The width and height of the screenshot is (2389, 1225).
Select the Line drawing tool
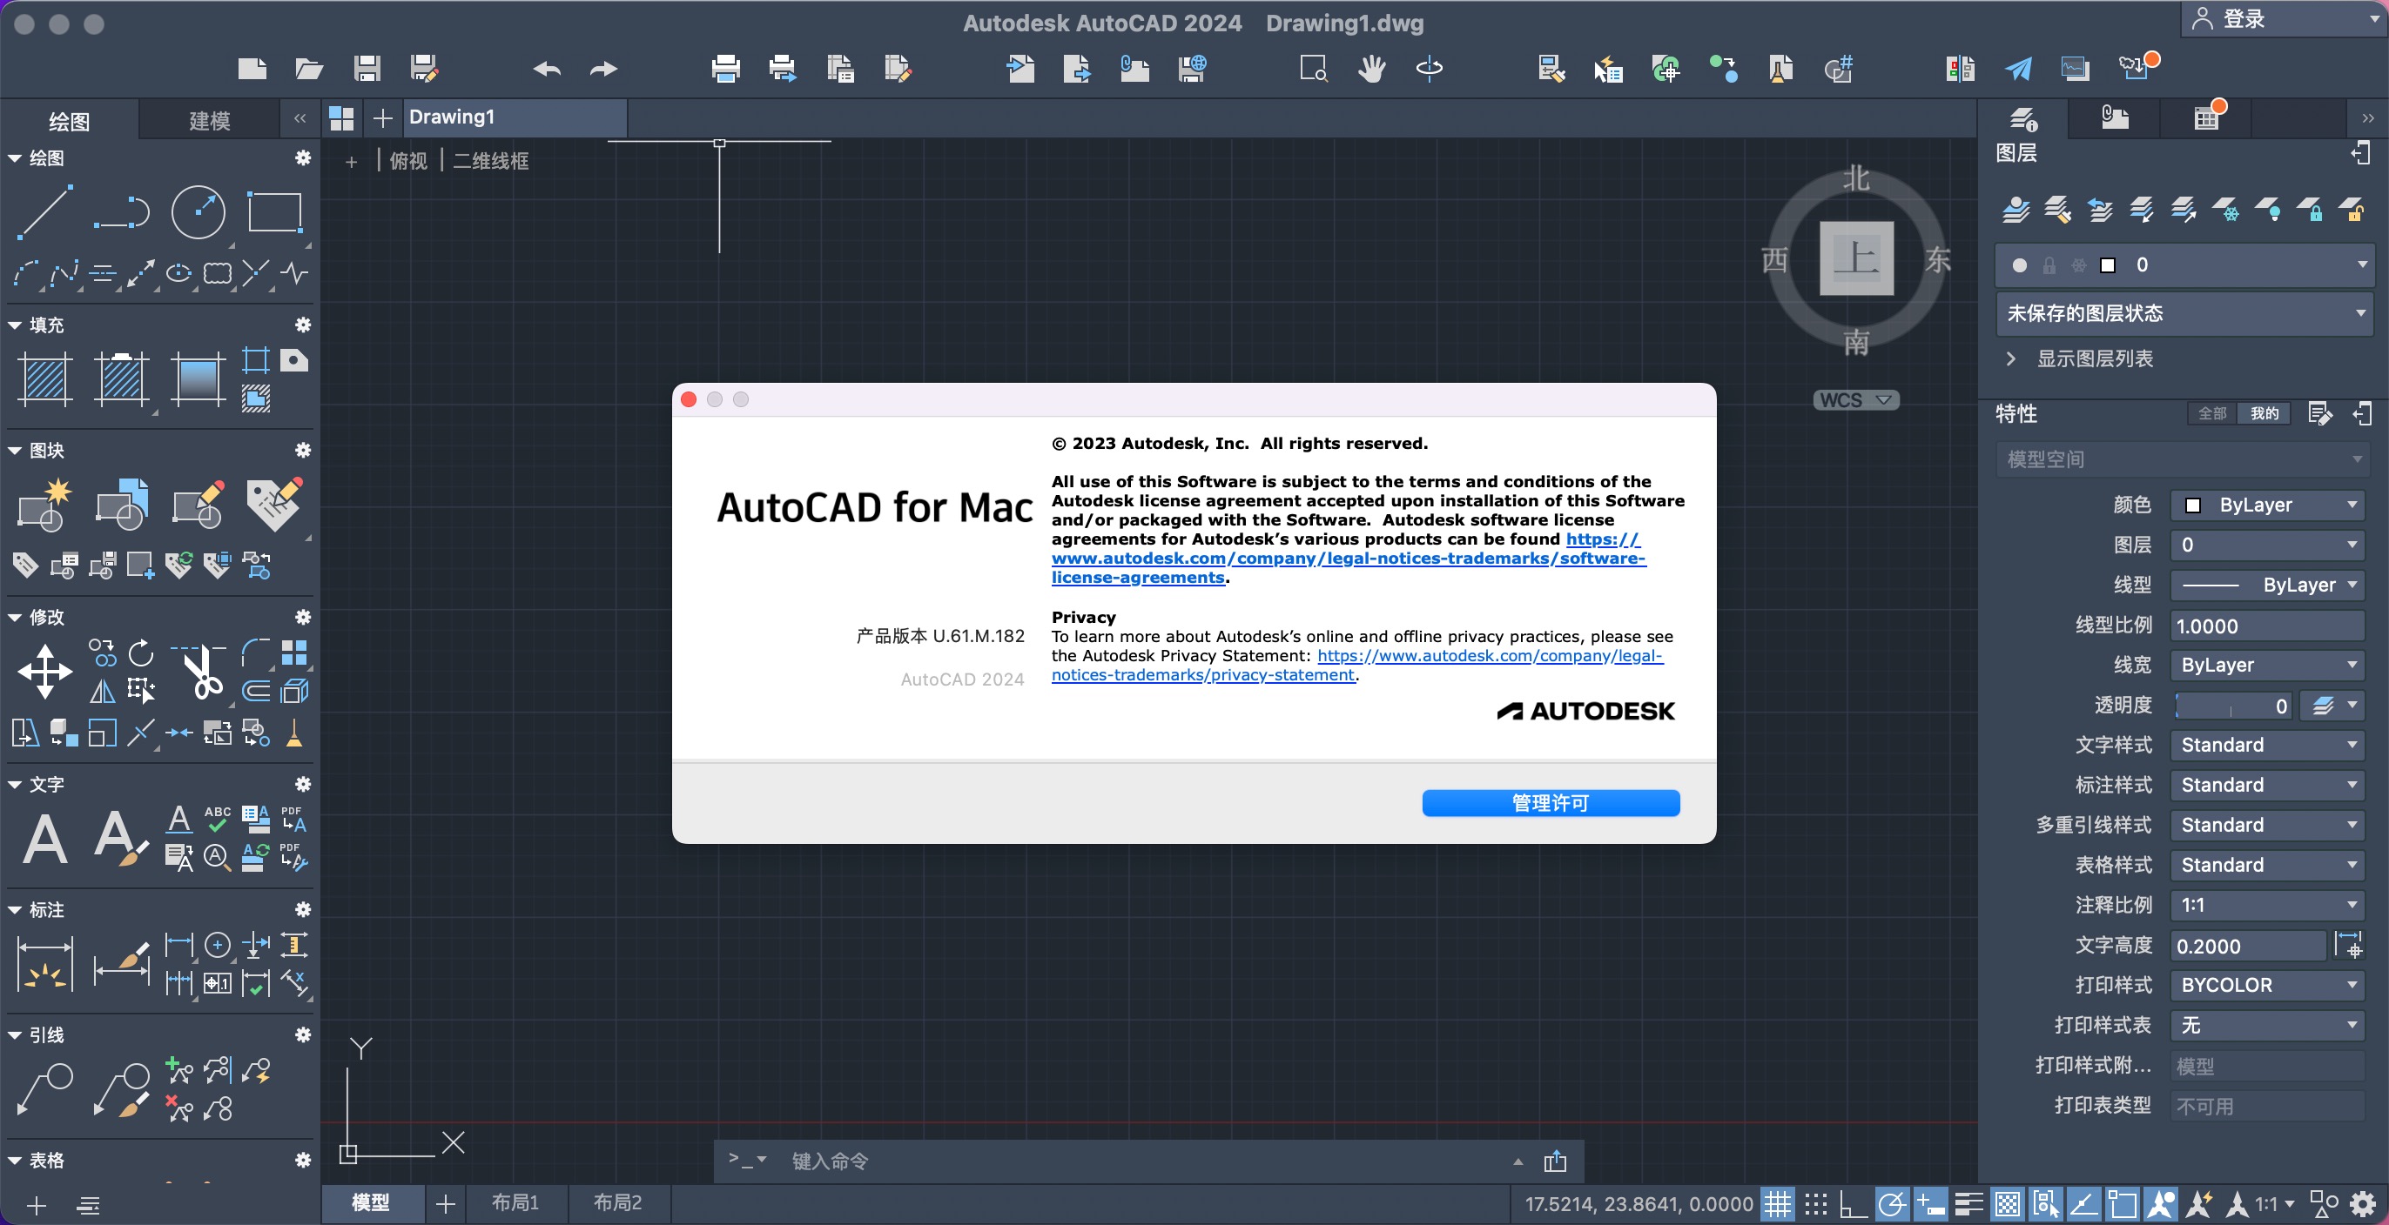pos(45,212)
